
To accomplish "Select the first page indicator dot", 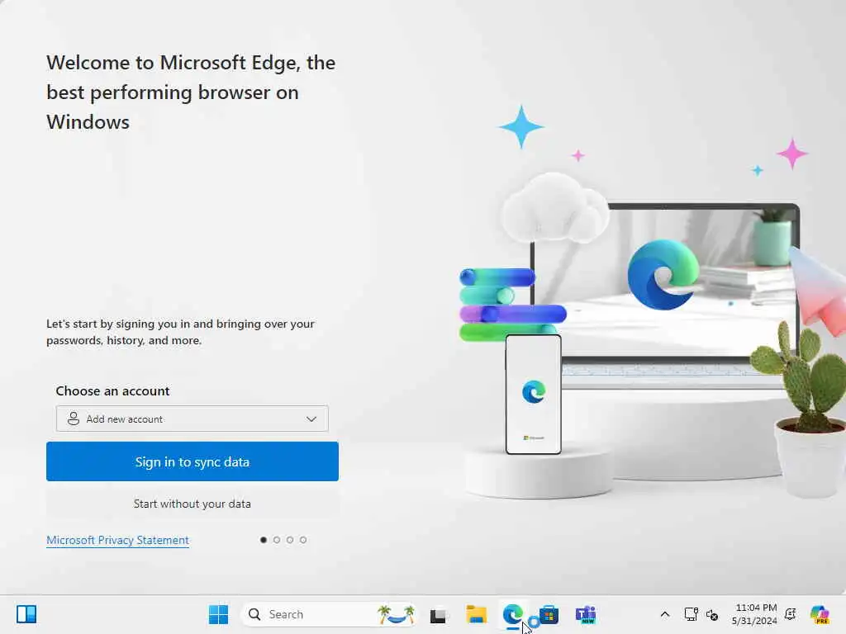I will pyautogui.click(x=264, y=540).
